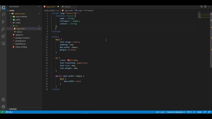The height and width of the screenshot is (119, 212).
Task: Open editor more actions ellipsis
Action: tap(209, 7)
